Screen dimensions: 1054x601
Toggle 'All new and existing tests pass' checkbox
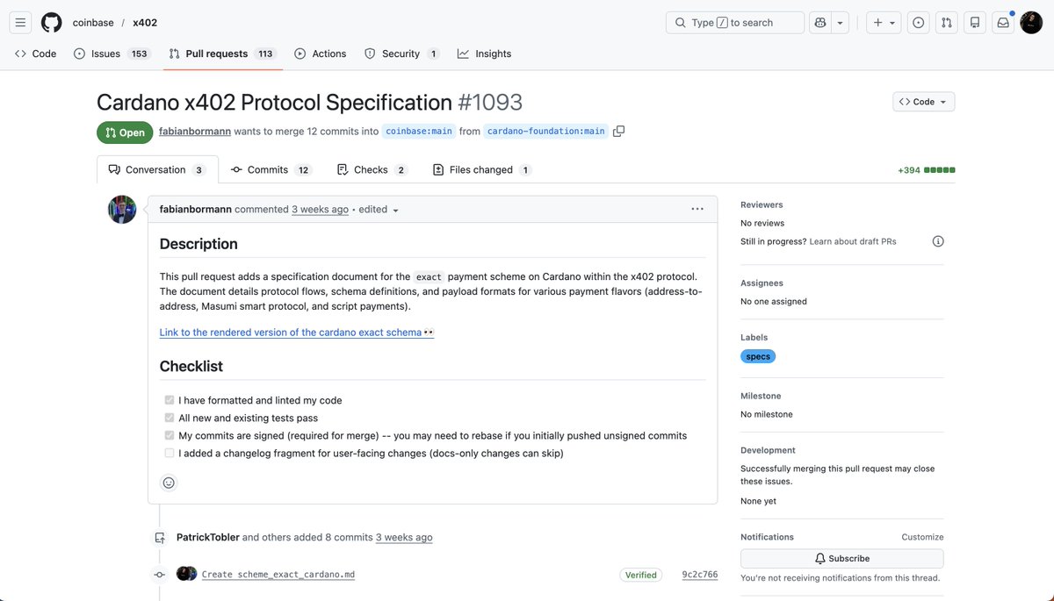point(170,418)
